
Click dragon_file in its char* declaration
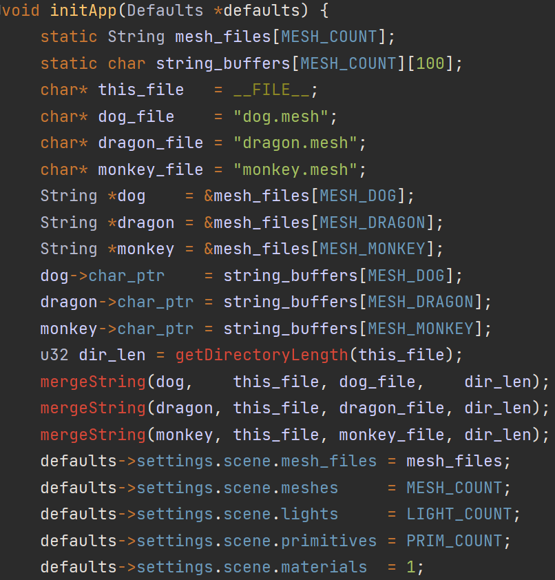pyautogui.click(x=151, y=143)
